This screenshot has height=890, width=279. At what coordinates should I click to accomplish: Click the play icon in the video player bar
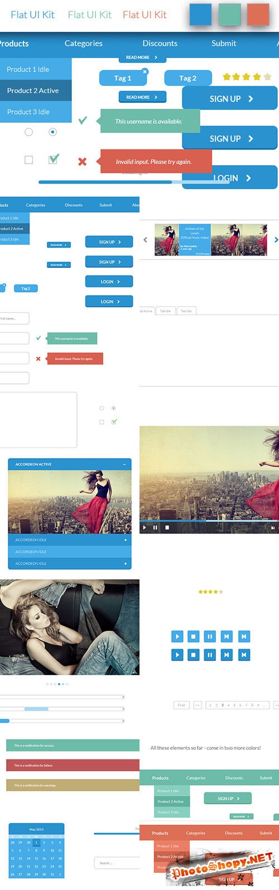[x=145, y=527]
